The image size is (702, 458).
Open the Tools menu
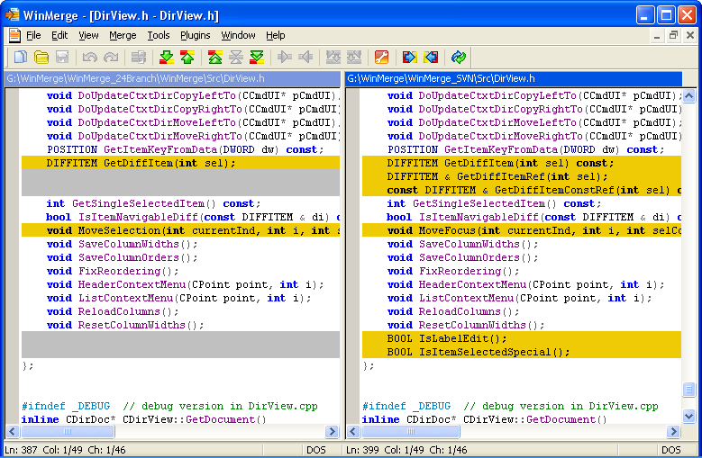(x=159, y=35)
